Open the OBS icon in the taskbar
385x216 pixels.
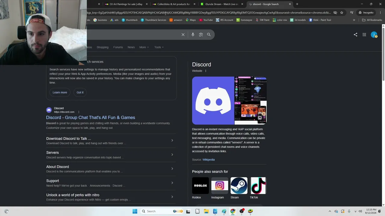[242, 211]
